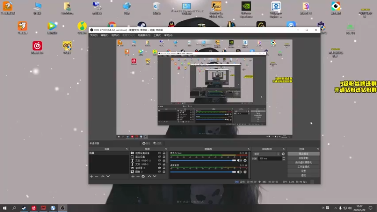
Task: Open the filters button above Sources panel
Action: (157, 143)
